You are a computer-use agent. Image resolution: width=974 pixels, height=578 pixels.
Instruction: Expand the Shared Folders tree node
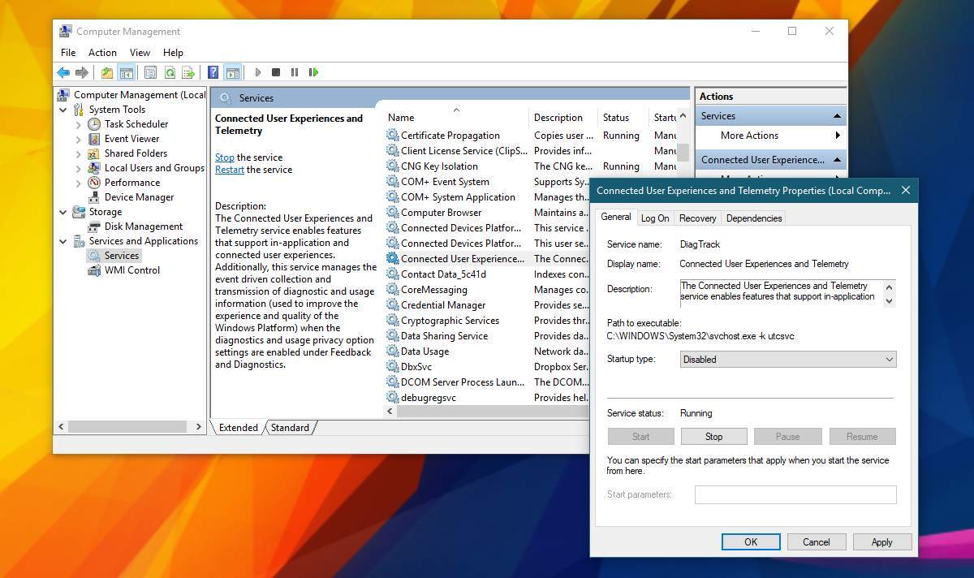(x=78, y=153)
